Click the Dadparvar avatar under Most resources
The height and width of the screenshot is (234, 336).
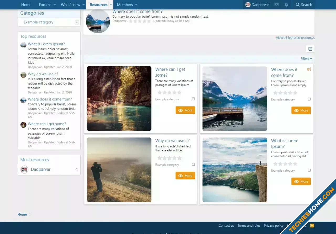pyautogui.click(x=24, y=169)
